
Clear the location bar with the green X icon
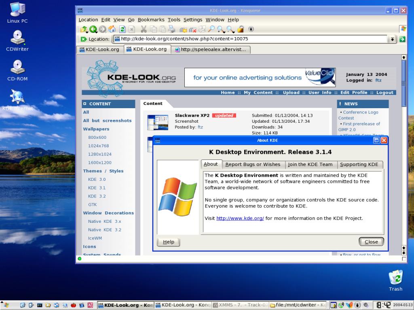[83, 39]
